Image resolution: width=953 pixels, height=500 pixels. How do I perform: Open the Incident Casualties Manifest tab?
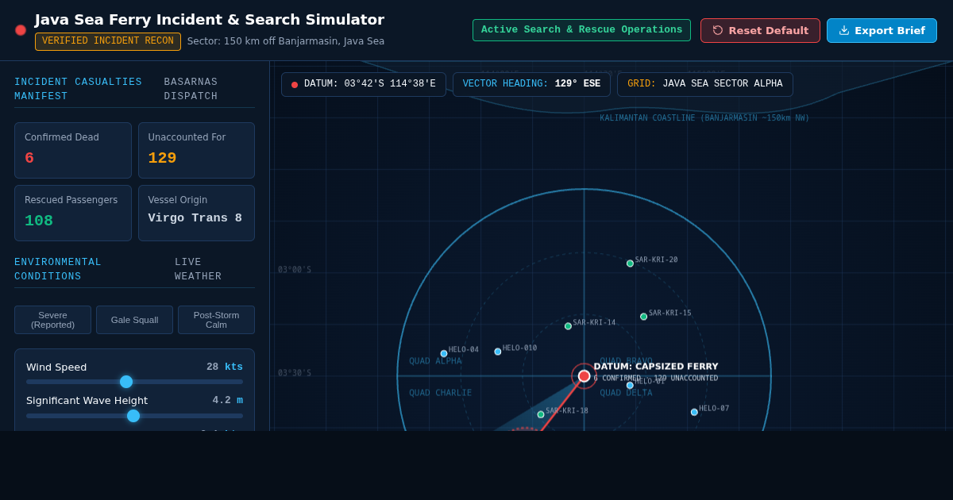(x=79, y=89)
